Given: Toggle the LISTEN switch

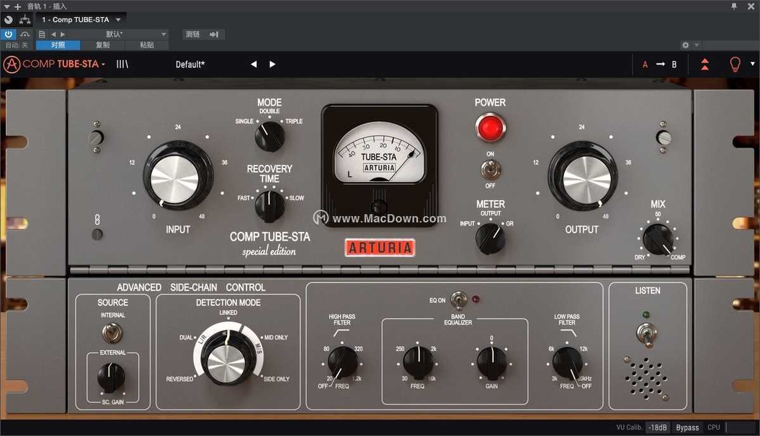Looking at the screenshot, I should tap(647, 335).
